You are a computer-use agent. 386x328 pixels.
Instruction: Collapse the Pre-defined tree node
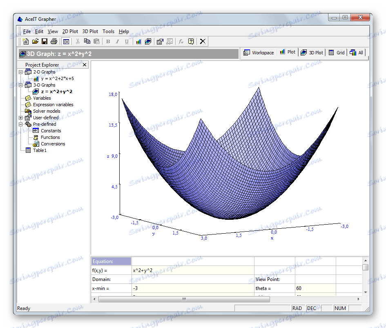point(21,124)
